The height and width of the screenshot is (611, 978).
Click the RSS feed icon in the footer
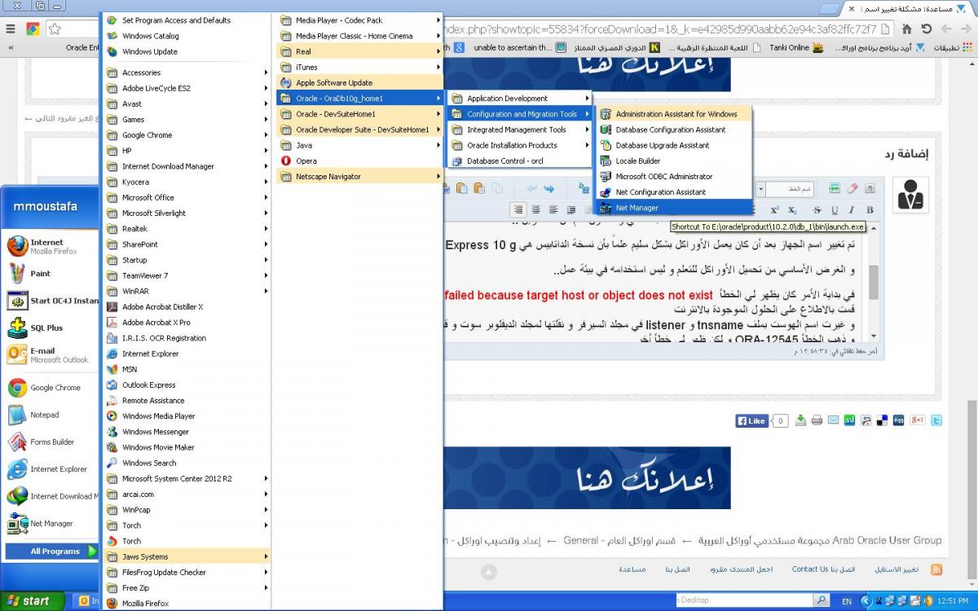tap(936, 569)
